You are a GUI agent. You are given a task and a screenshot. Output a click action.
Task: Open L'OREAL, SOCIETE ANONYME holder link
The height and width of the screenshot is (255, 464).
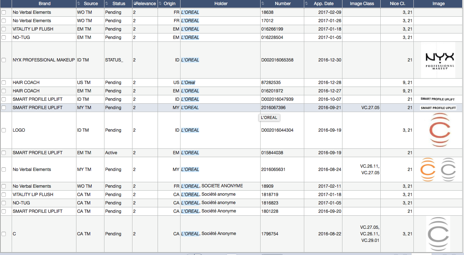(x=212, y=186)
